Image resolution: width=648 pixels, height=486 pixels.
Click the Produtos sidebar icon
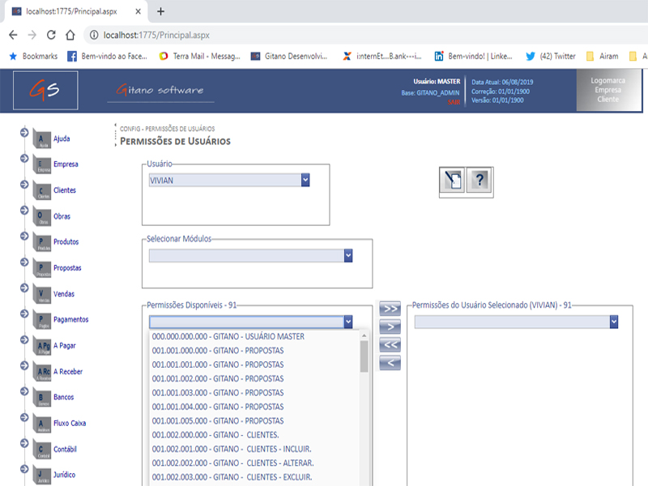[x=43, y=243]
